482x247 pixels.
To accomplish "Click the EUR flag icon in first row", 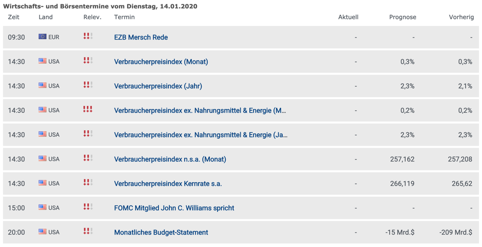I will (42, 37).
